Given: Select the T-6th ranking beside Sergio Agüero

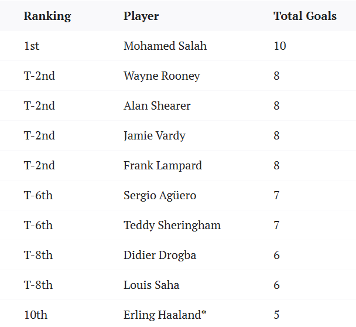Looking at the screenshot, I should coord(38,195).
